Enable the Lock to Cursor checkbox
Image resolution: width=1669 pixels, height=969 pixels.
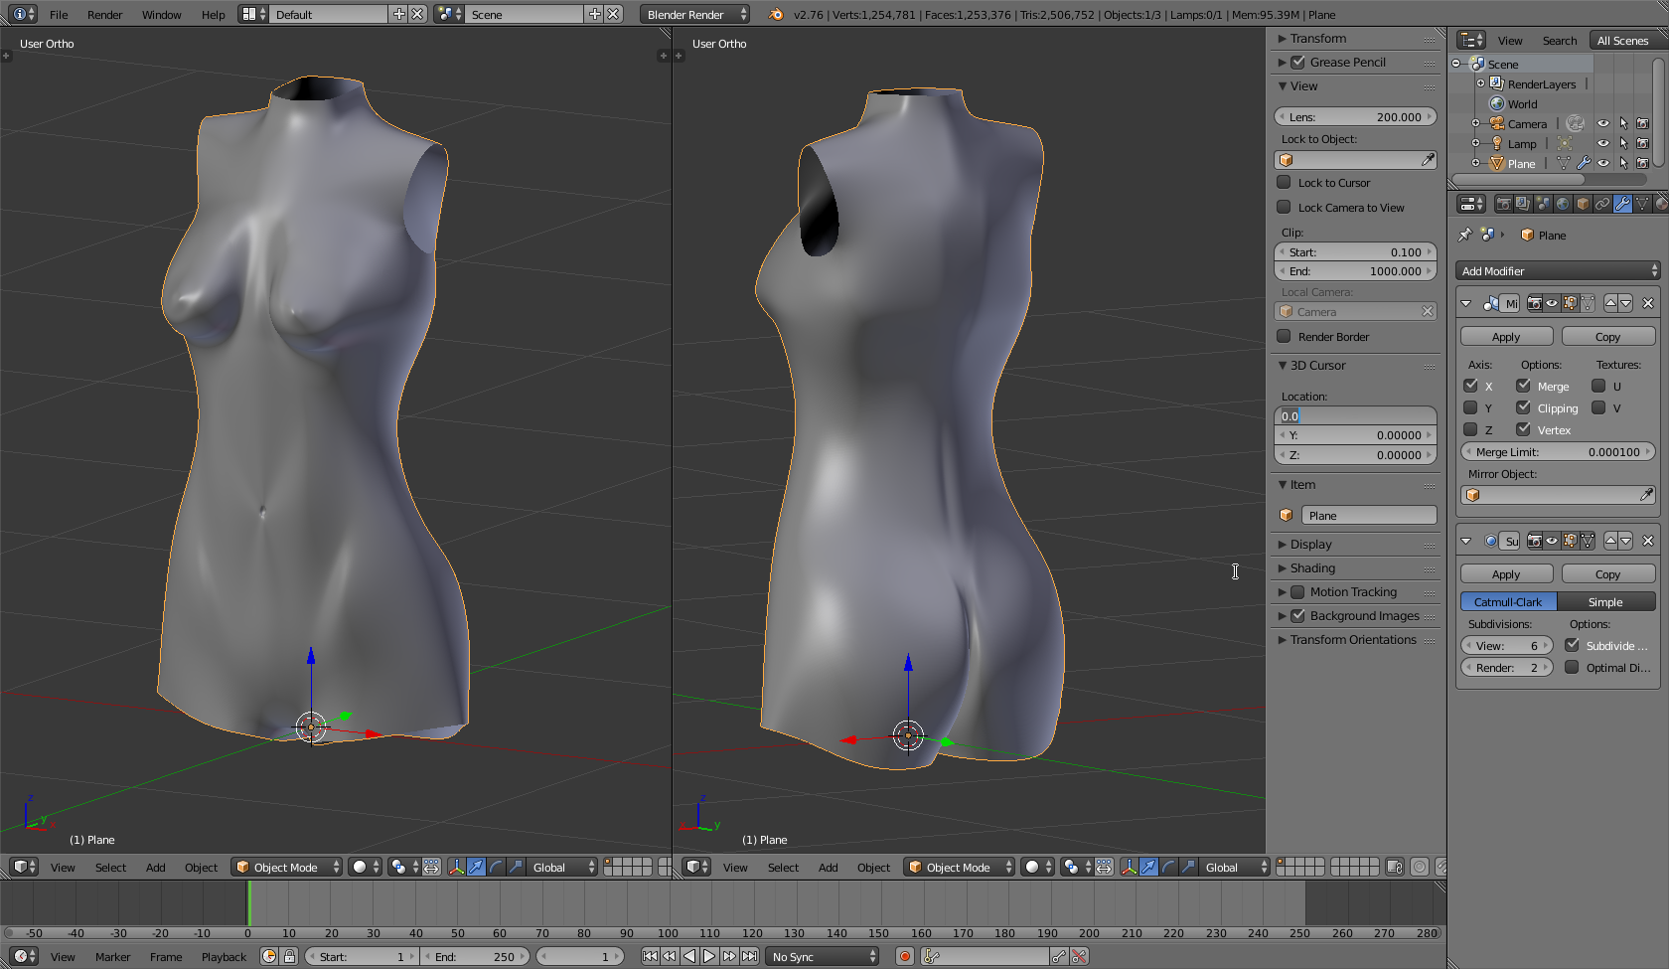point(1284,183)
